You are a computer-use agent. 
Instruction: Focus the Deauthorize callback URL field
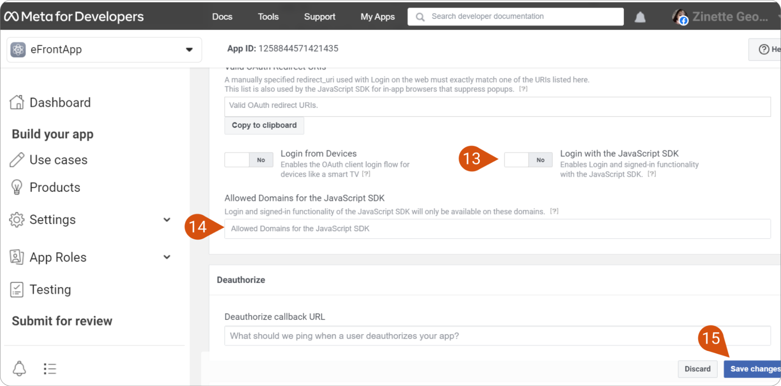[497, 336]
